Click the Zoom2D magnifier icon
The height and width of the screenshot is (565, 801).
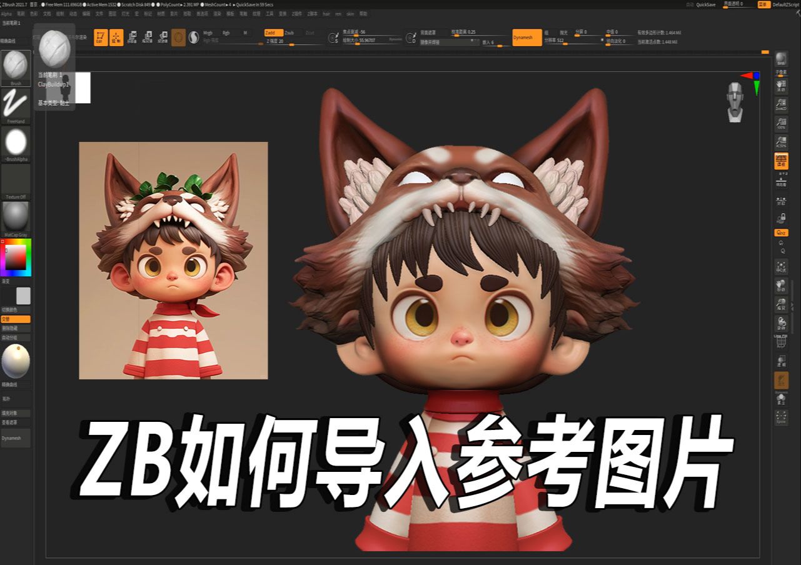781,104
